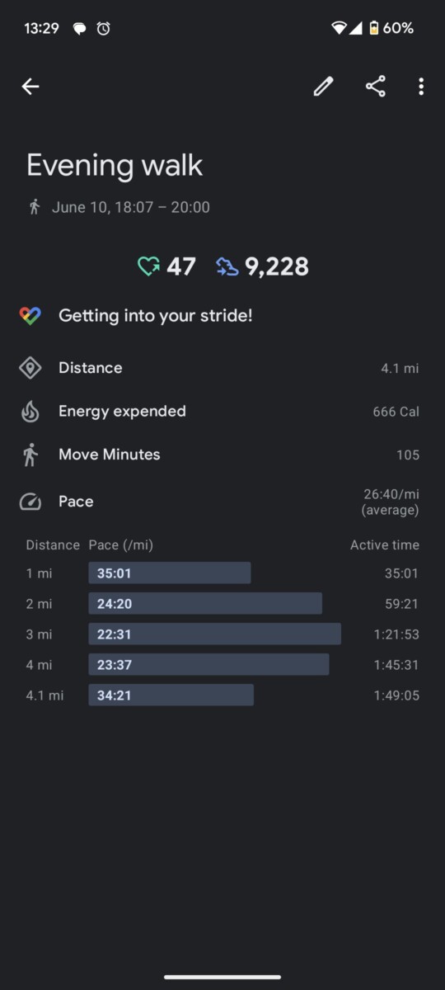Tap the Getting into your stride! message
This screenshot has width=445, height=990.
tap(156, 316)
